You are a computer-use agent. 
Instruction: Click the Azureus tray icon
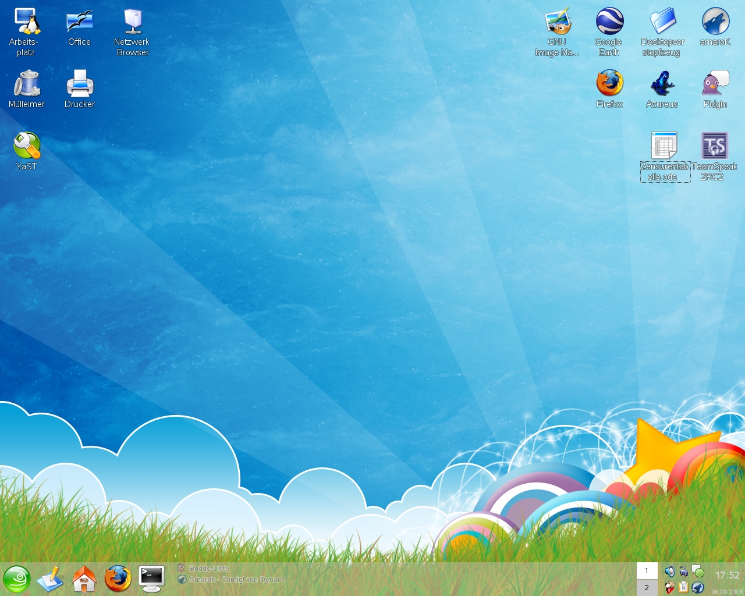684,572
